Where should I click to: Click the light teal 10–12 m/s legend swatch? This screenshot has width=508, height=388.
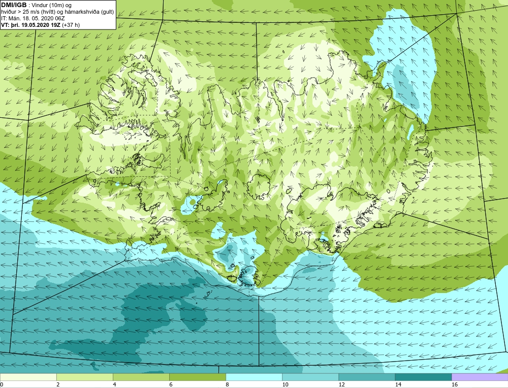coord(310,377)
